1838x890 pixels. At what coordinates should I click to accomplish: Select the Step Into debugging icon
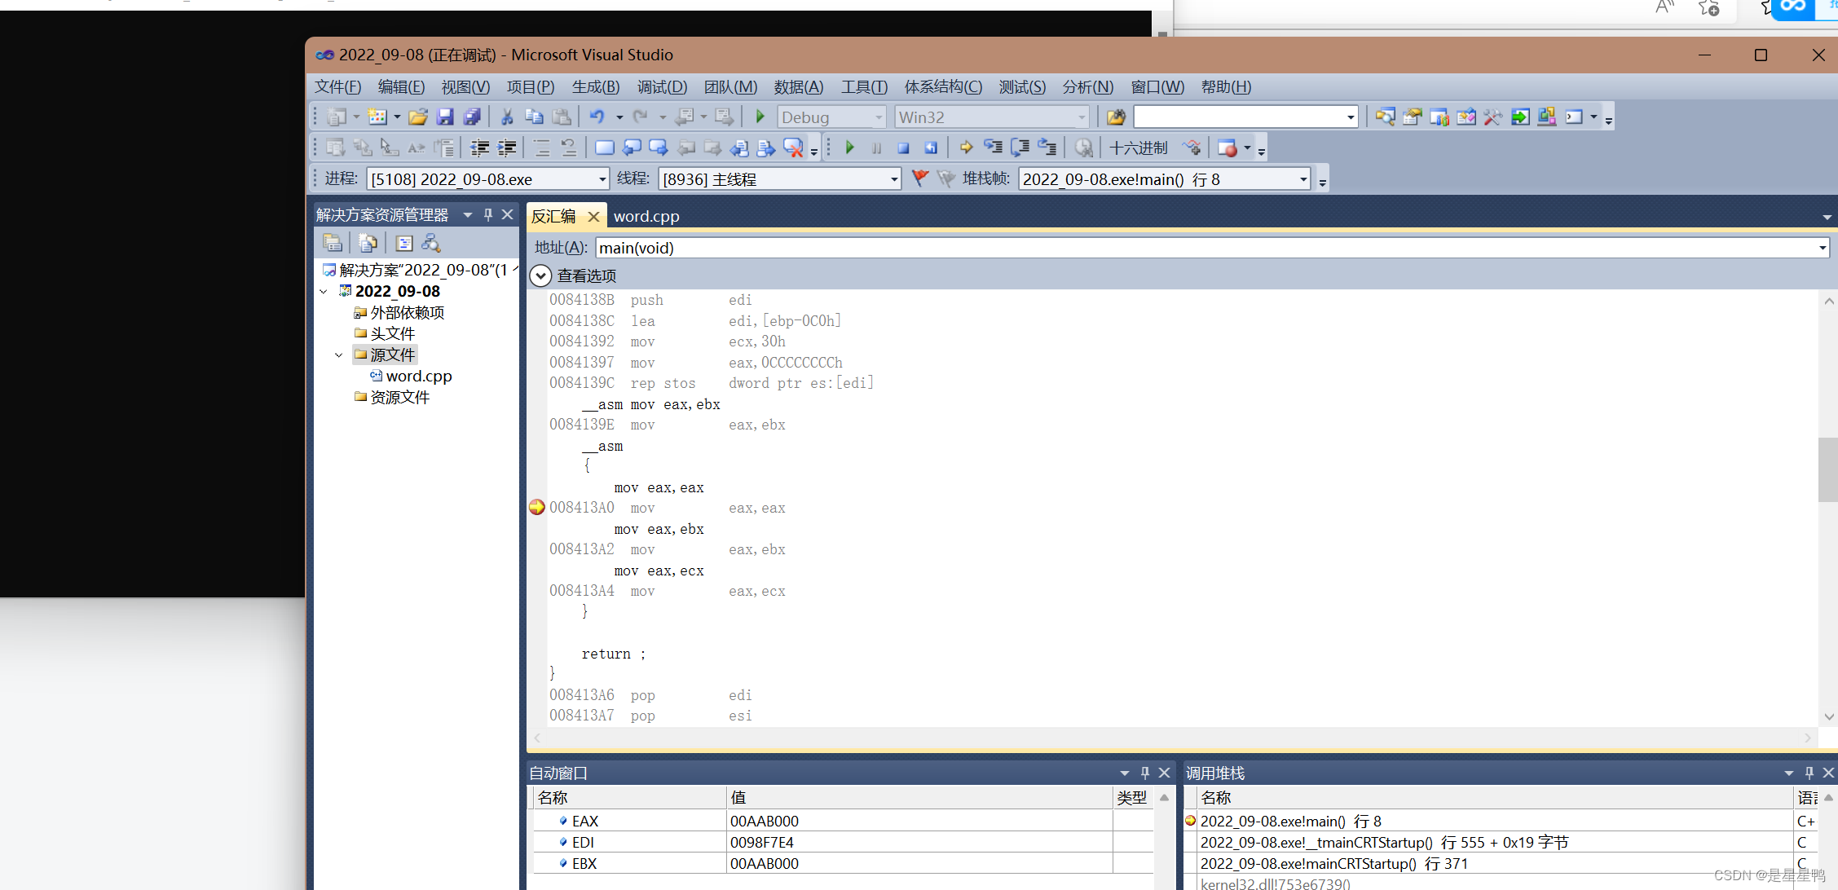(x=993, y=148)
